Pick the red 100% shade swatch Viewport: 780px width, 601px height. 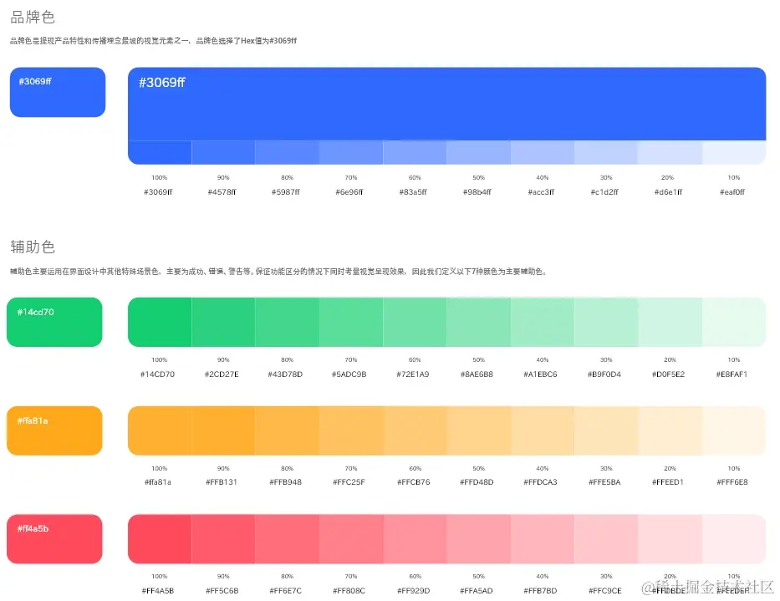pyautogui.click(x=160, y=539)
